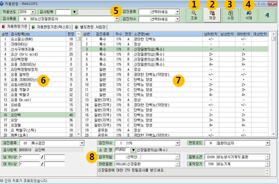Click the exit door icon button

click(267, 15)
